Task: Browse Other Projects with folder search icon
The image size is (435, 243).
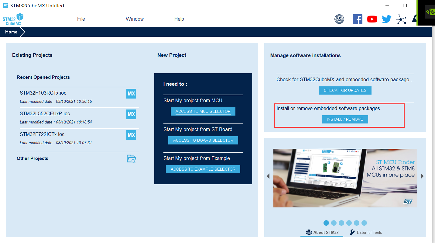Action: [131, 159]
